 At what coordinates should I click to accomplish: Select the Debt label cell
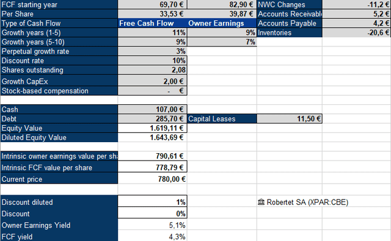click(x=59, y=118)
